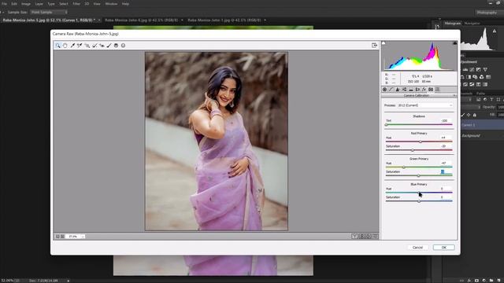
Task: Switch to the Reba-Monica-John-6.jpg document tab
Action: point(142,20)
